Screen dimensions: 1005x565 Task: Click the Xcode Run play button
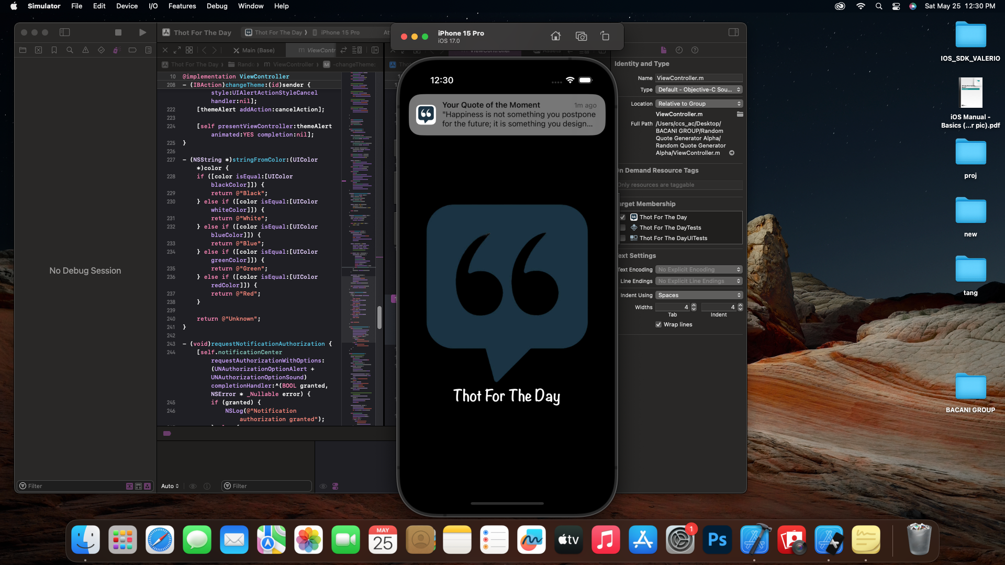pos(142,32)
